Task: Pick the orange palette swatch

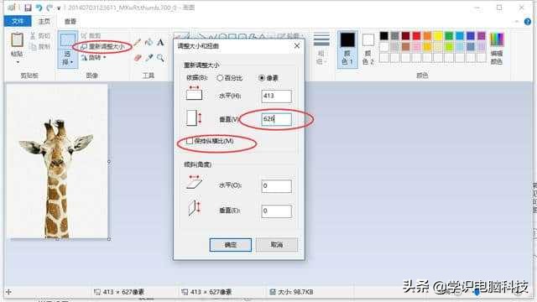Action: 427,35
